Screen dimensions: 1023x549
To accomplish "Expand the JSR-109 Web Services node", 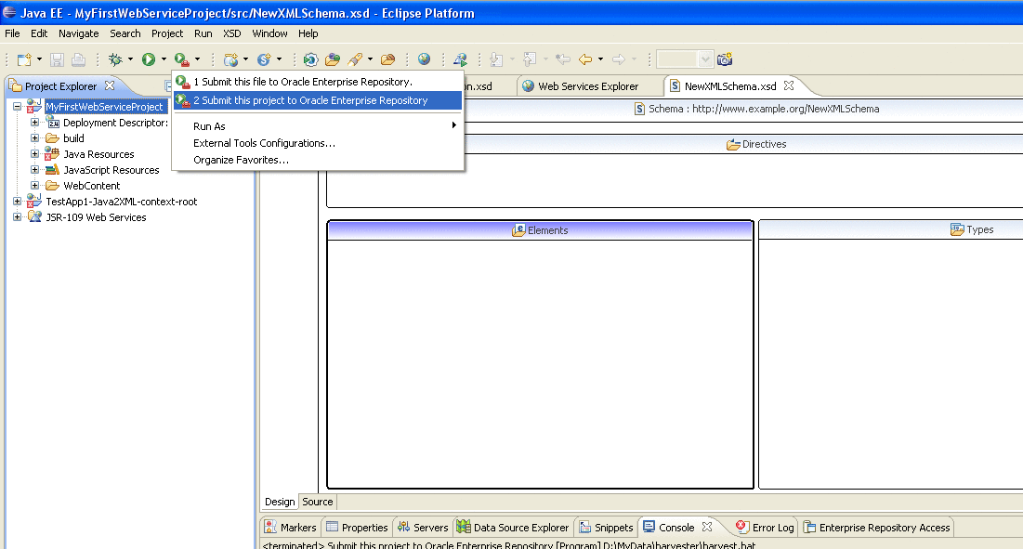I will [x=17, y=217].
